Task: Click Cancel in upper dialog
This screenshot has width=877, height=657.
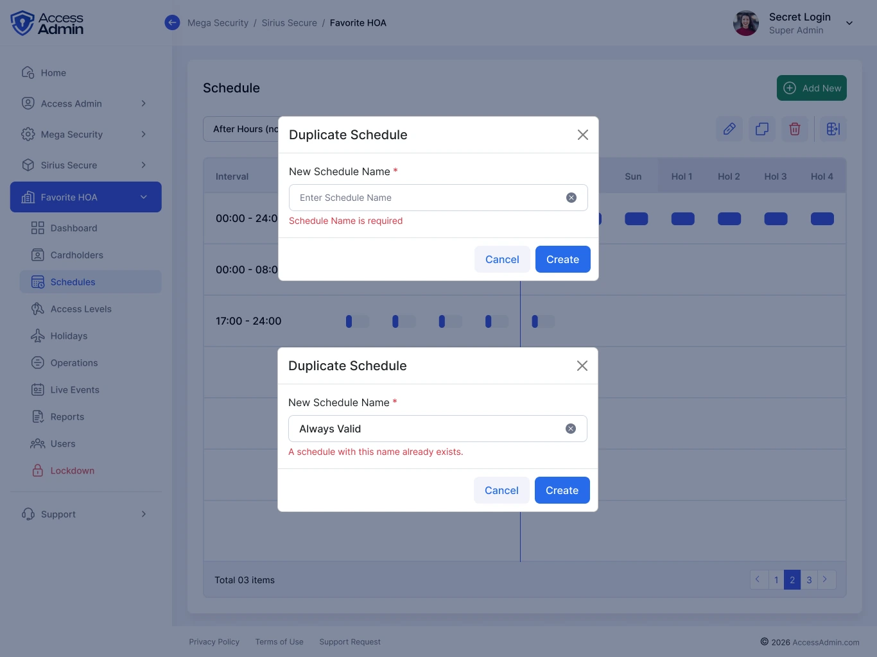Action: pos(502,259)
